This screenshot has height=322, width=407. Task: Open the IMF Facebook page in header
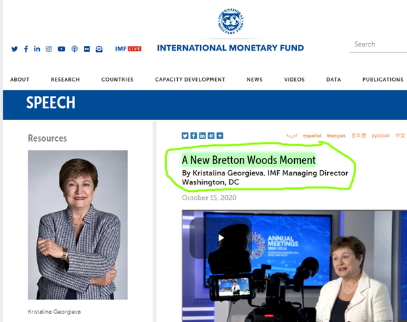26,49
